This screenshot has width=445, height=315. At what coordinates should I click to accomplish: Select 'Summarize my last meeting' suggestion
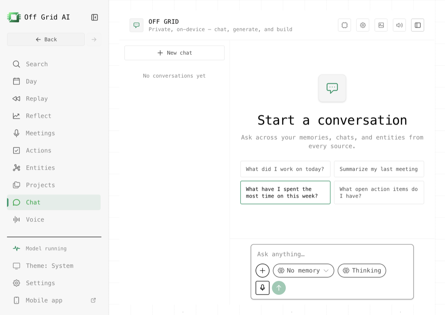click(x=379, y=169)
